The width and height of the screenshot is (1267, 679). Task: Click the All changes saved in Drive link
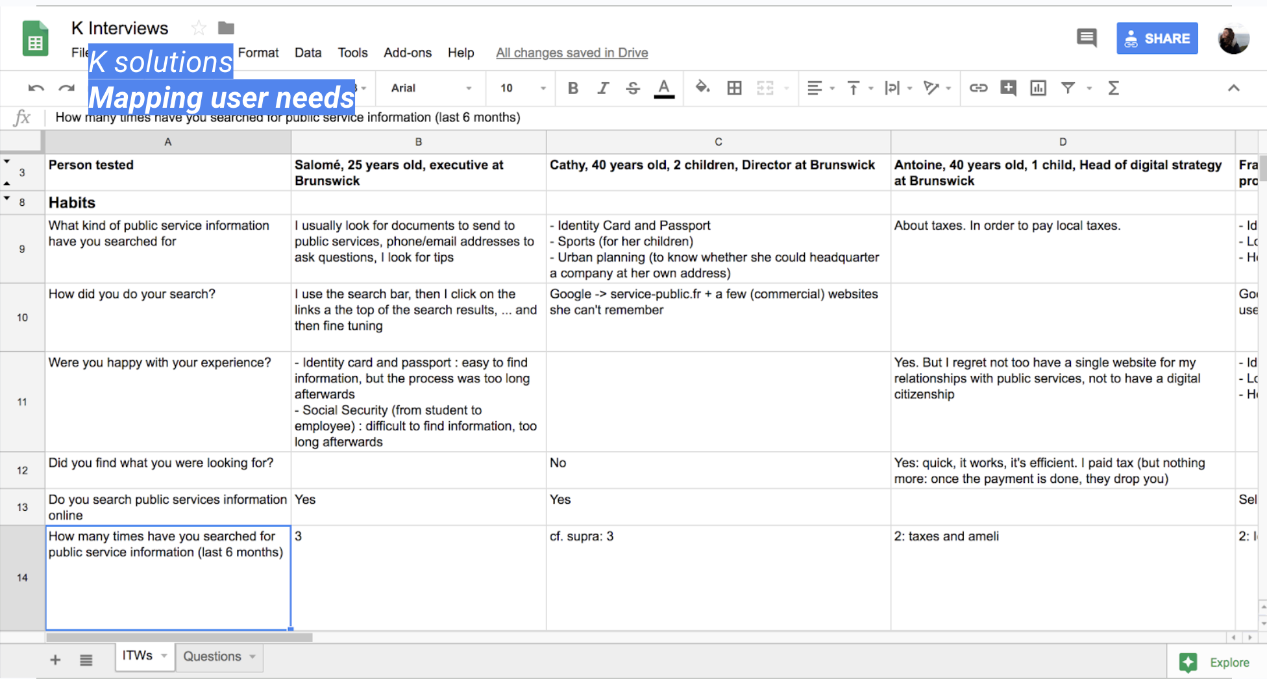(x=571, y=53)
